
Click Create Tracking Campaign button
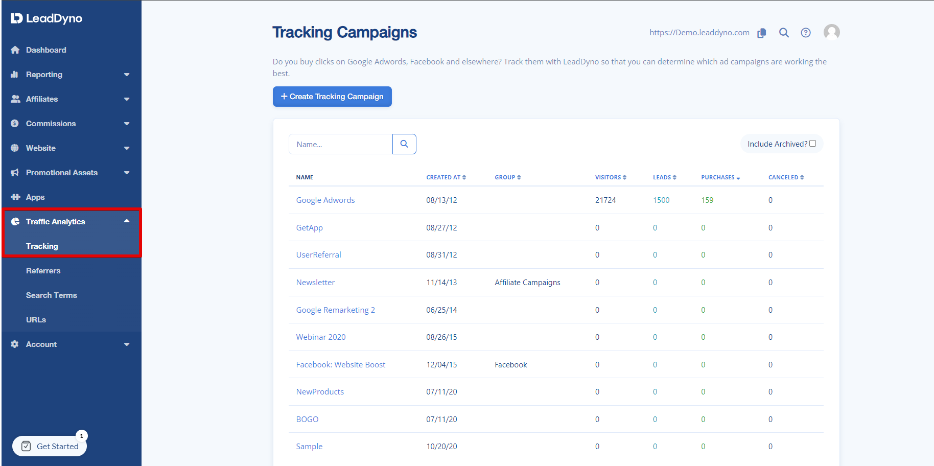coord(332,97)
